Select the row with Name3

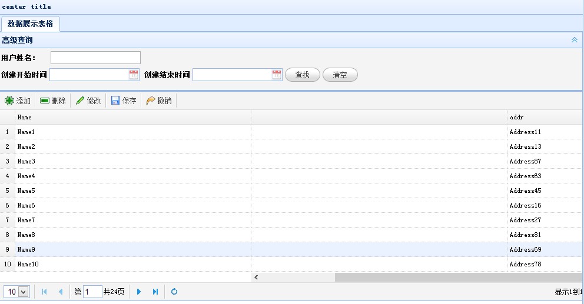(x=291, y=161)
